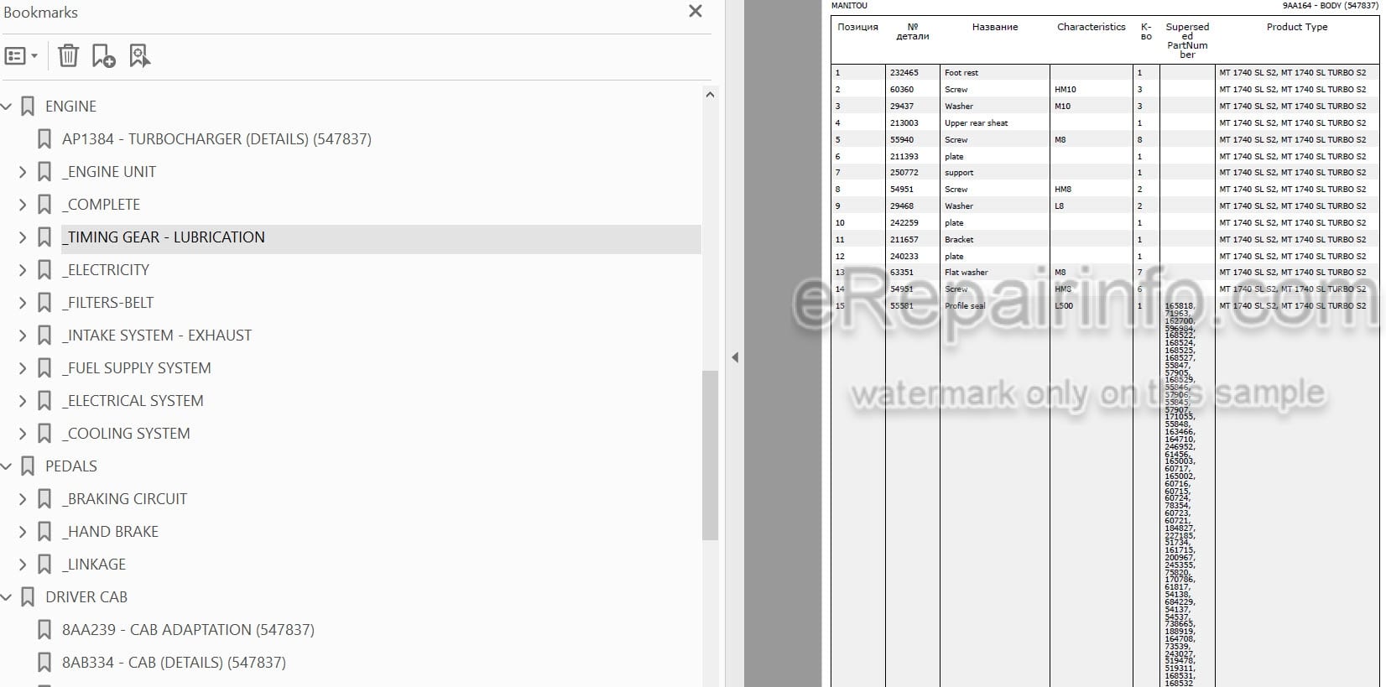The height and width of the screenshot is (687, 1386).
Task: Click the ENGINE bookmark ribbon icon
Action: point(28,107)
